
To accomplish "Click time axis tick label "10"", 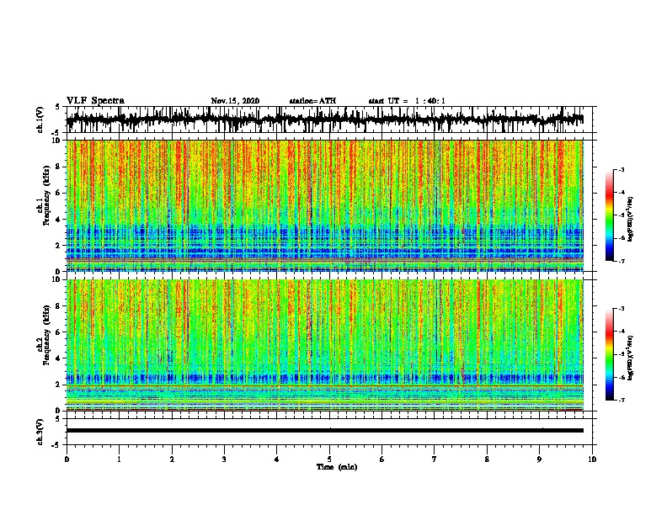I will tap(592, 459).
